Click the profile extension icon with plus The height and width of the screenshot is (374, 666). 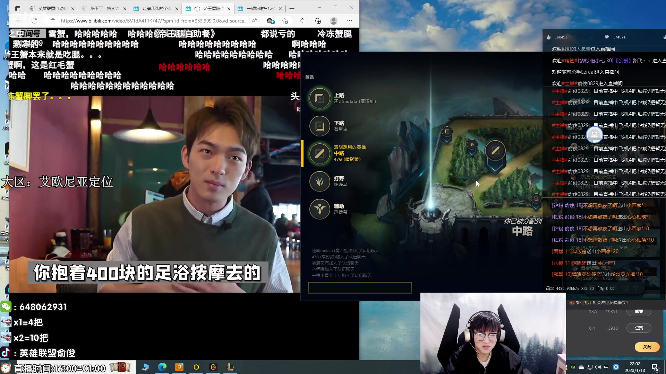tap(271, 21)
